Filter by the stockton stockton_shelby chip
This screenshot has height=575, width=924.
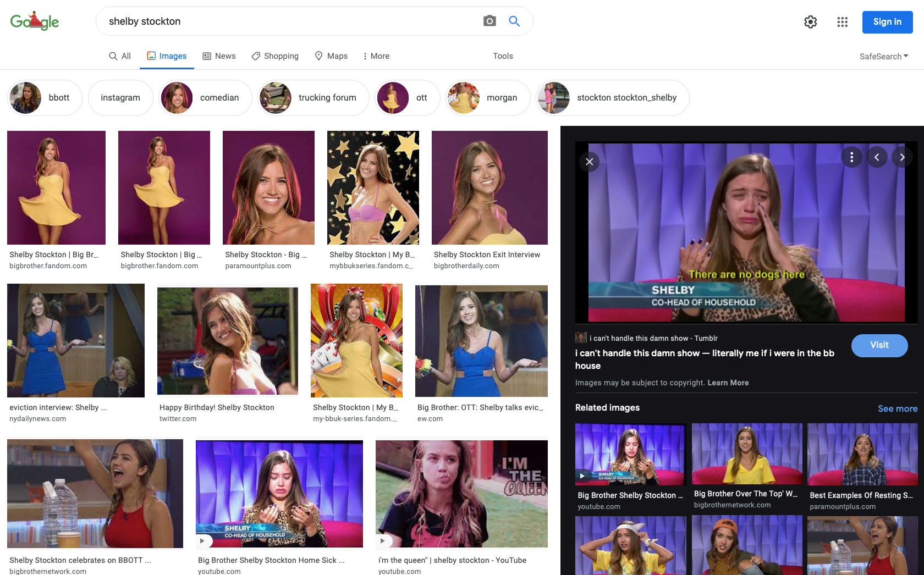point(613,98)
